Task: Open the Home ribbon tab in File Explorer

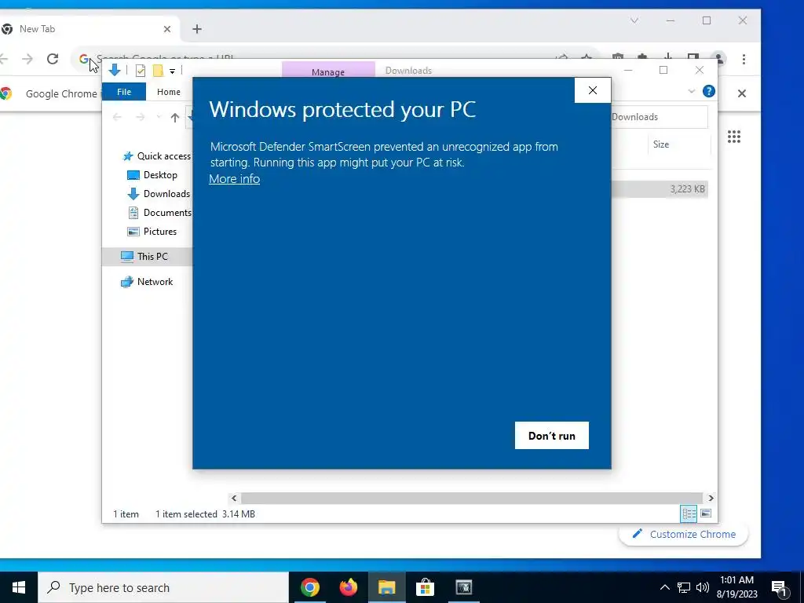Action: point(169,92)
